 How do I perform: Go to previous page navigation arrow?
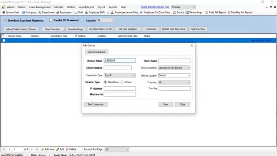(x=10, y=149)
